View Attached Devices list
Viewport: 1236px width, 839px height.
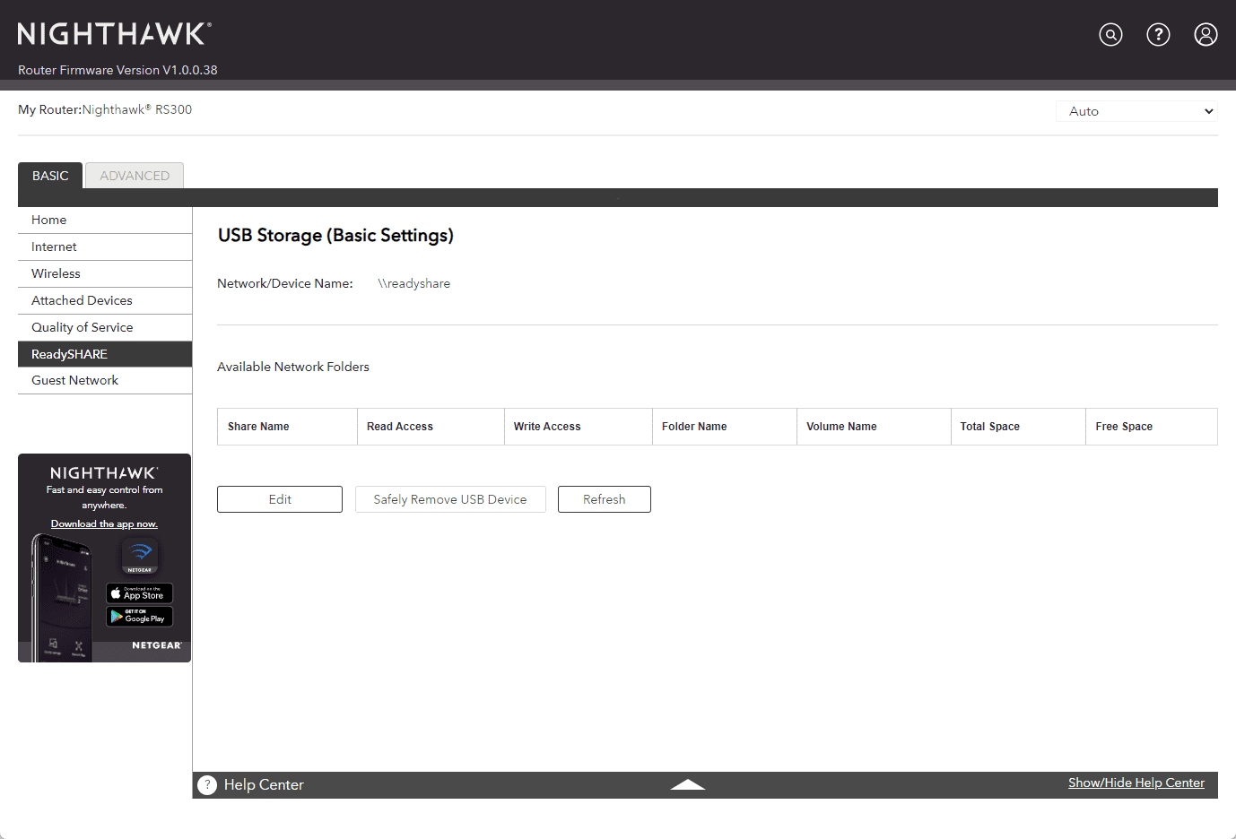point(82,301)
